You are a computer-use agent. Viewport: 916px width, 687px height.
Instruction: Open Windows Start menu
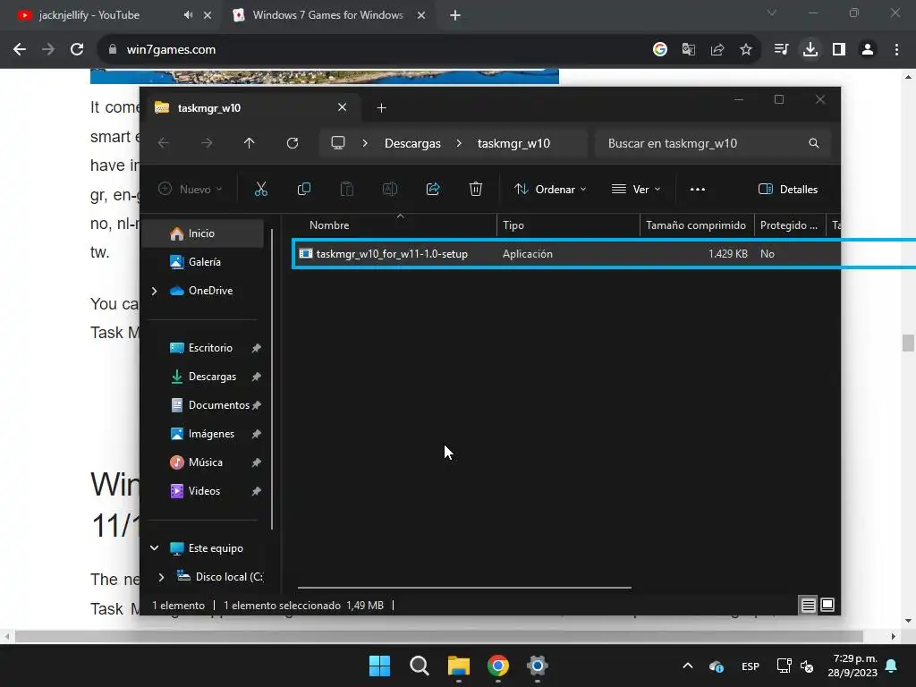[379, 666]
